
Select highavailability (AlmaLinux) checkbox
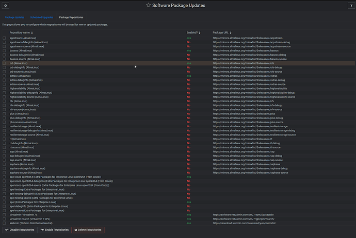point(4,89)
